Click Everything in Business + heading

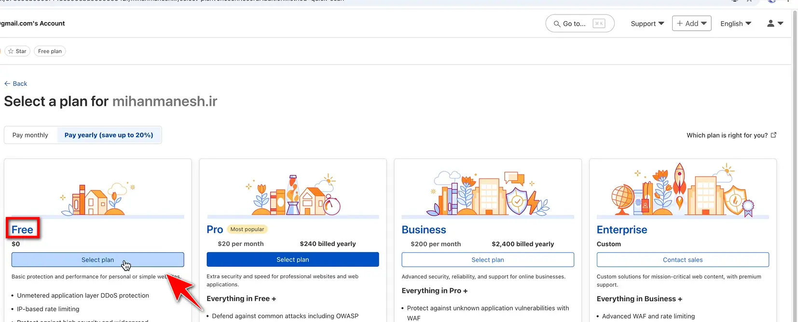(639, 299)
